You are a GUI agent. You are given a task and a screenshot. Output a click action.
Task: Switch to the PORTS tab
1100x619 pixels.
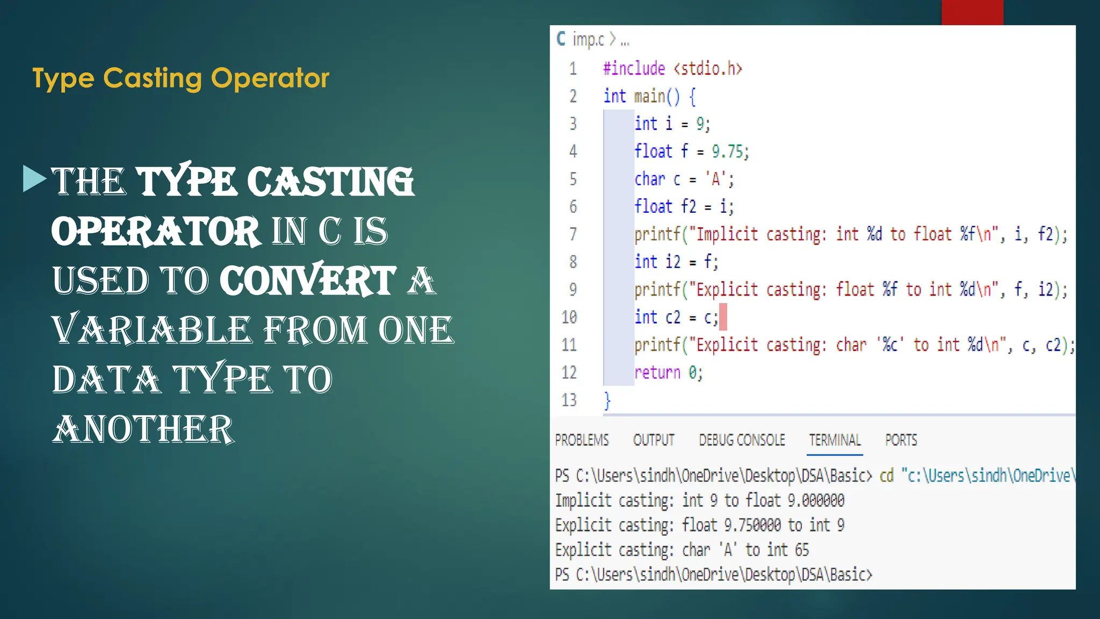tap(901, 440)
